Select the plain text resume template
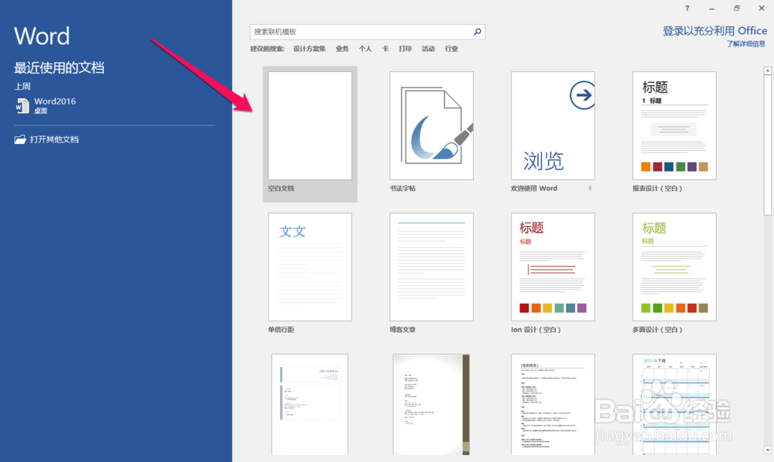 [553, 404]
